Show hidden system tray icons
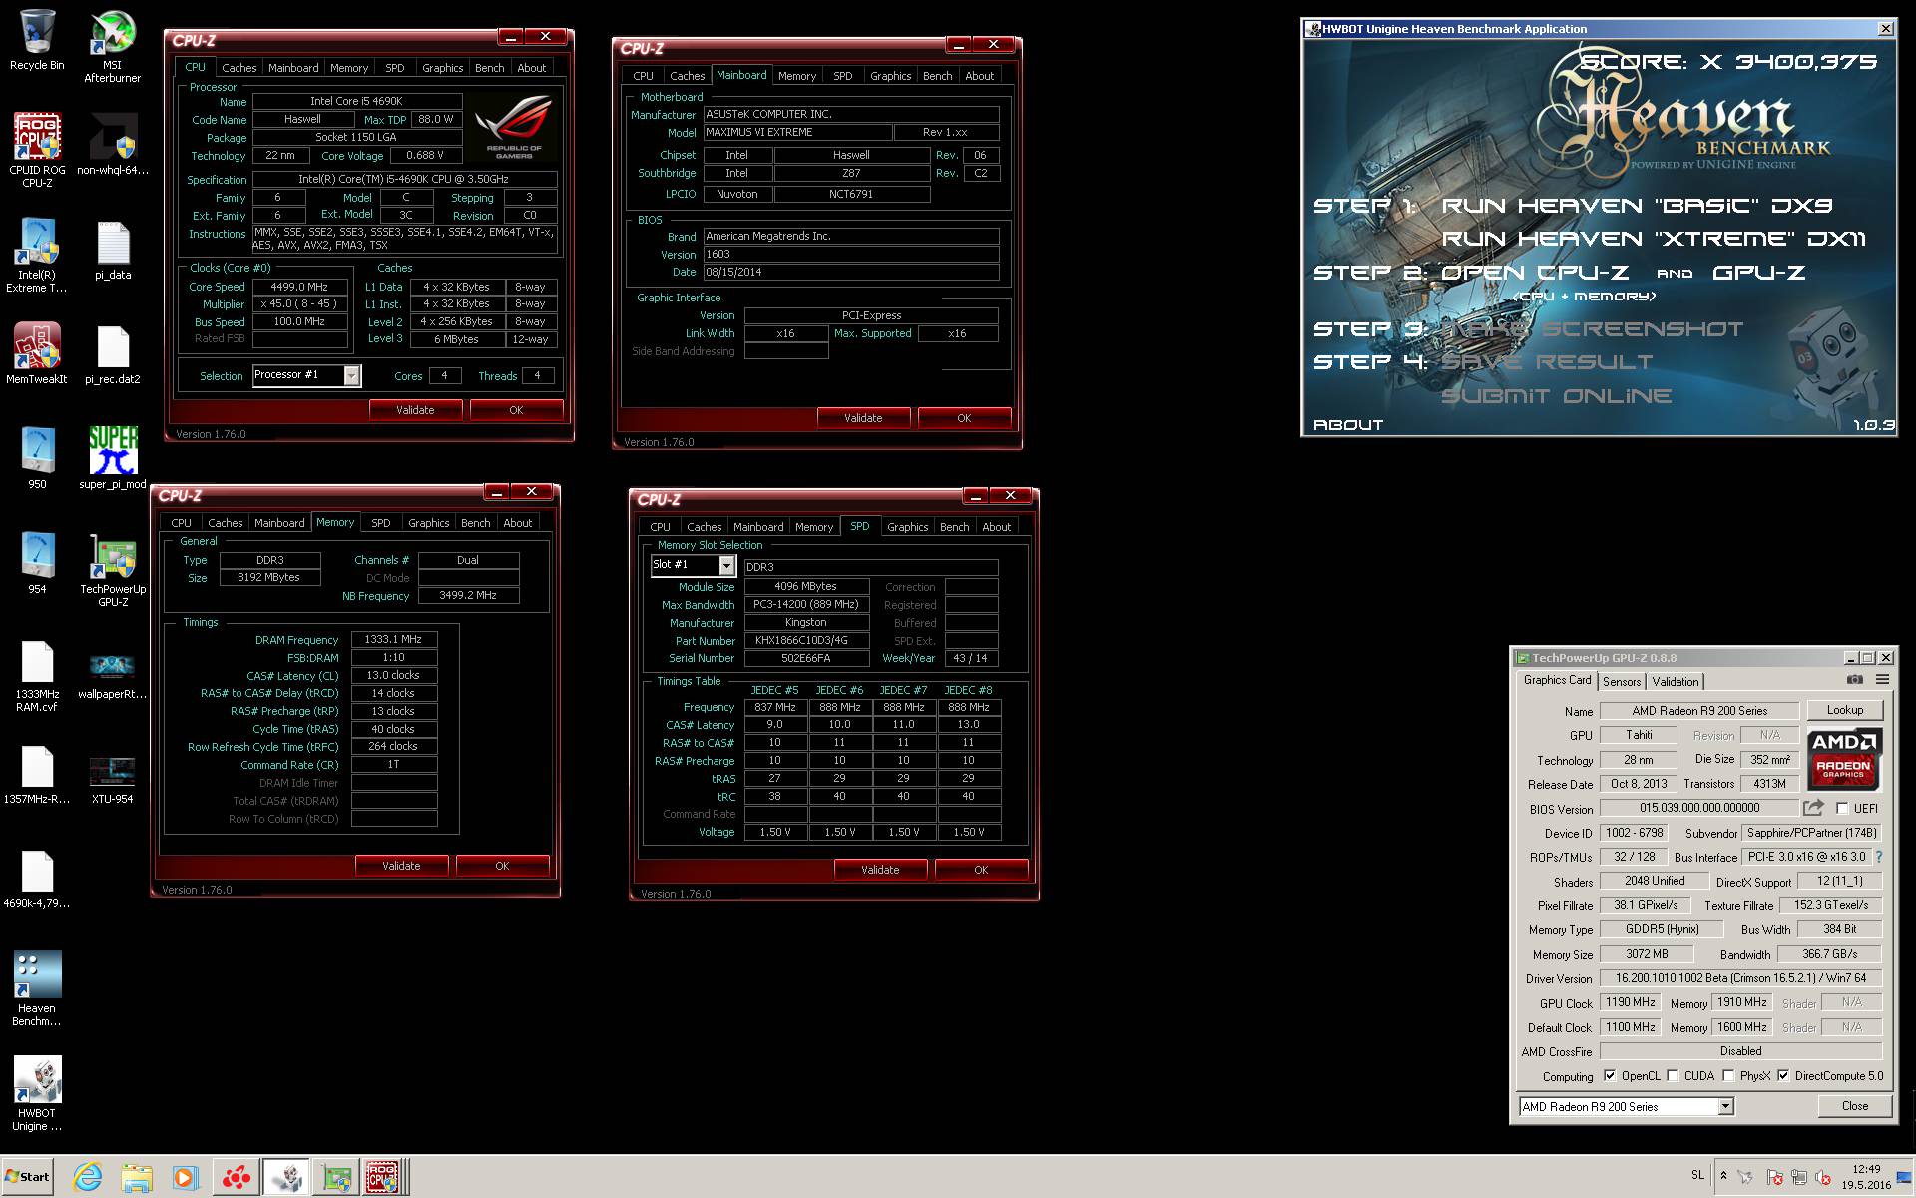Image resolution: width=1916 pixels, height=1198 pixels. coord(1723,1176)
